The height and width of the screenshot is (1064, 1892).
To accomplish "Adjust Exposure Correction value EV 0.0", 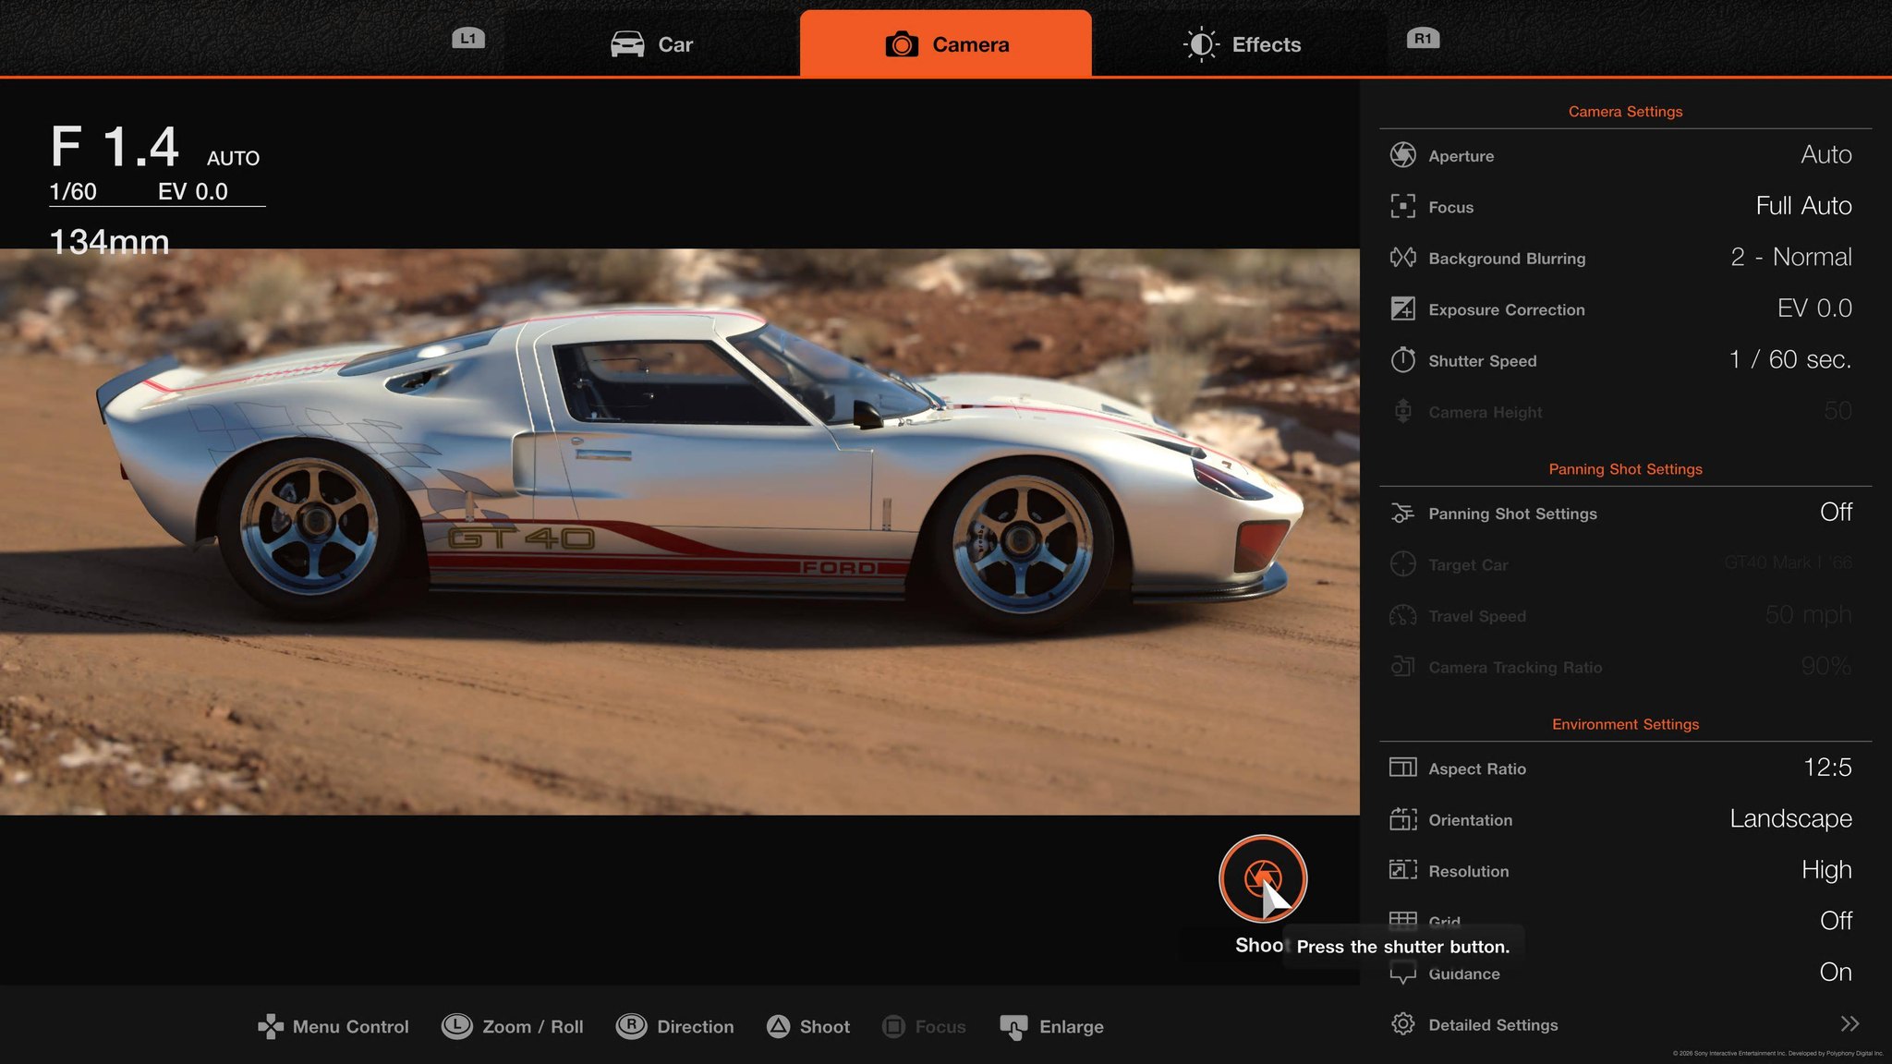I will click(1814, 308).
